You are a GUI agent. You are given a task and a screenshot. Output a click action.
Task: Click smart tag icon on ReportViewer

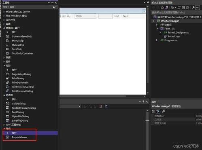pos(144,11)
